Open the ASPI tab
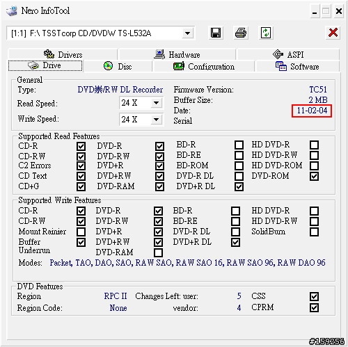This screenshot has width=348, height=347. click(288, 54)
